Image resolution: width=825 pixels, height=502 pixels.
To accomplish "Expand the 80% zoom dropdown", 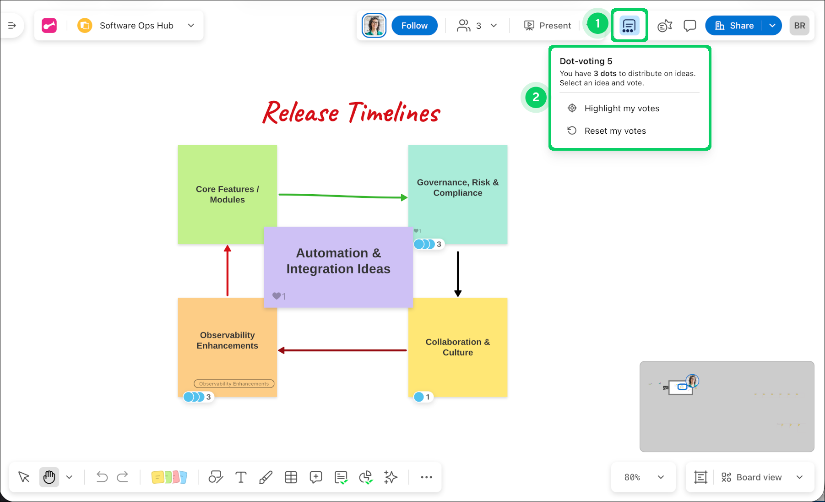I will click(644, 477).
